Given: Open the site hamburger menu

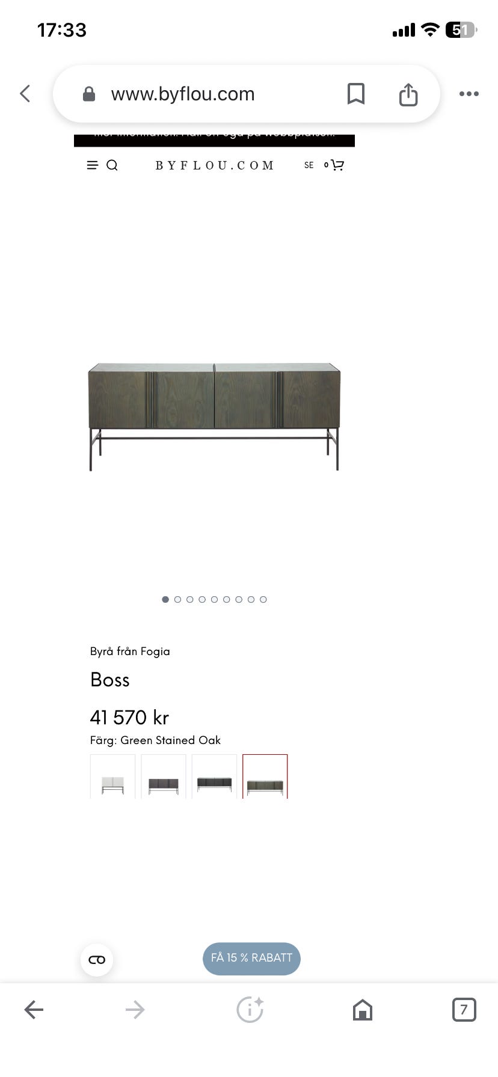Looking at the screenshot, I should (x=92, y=165).
